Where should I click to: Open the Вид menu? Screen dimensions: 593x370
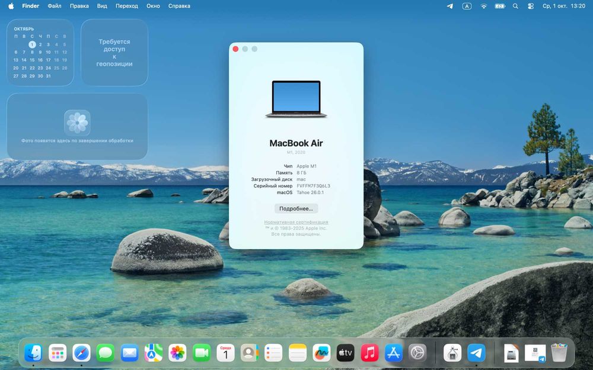[x=102, y=6]
